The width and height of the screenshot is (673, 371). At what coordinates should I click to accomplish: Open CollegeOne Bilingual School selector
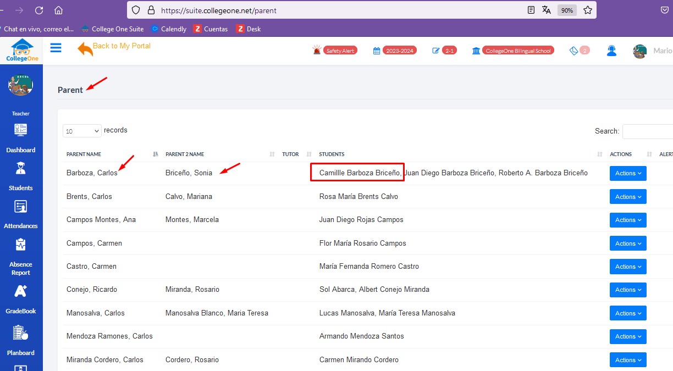point(518,51)
